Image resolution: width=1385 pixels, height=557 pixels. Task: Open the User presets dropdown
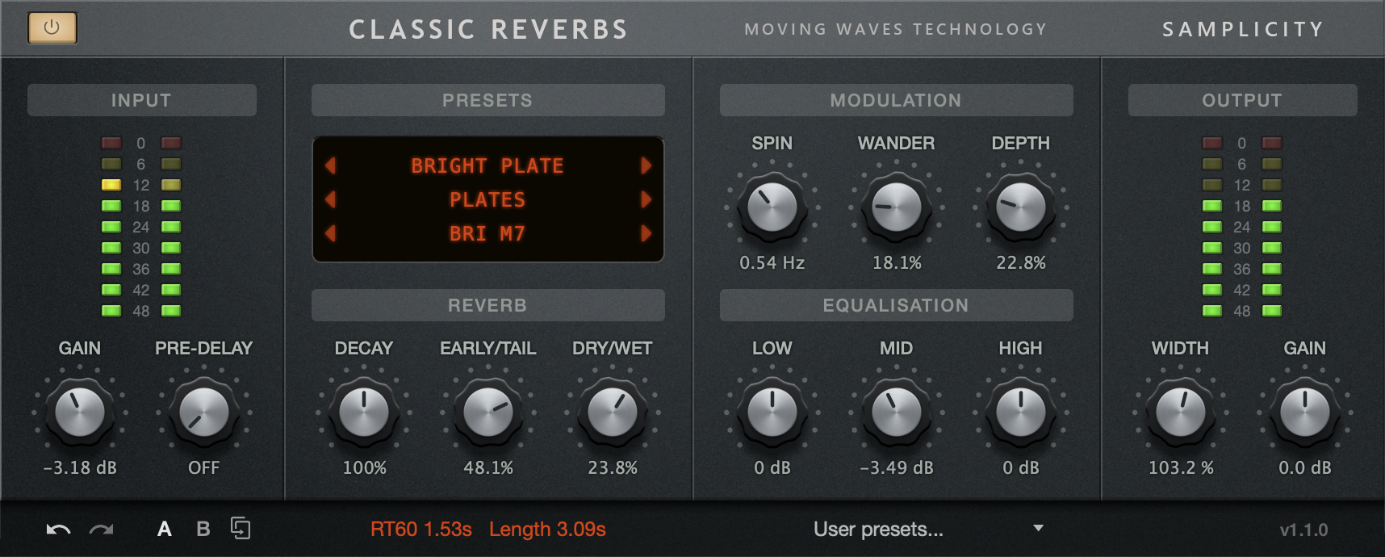click(x=928, y=530)
